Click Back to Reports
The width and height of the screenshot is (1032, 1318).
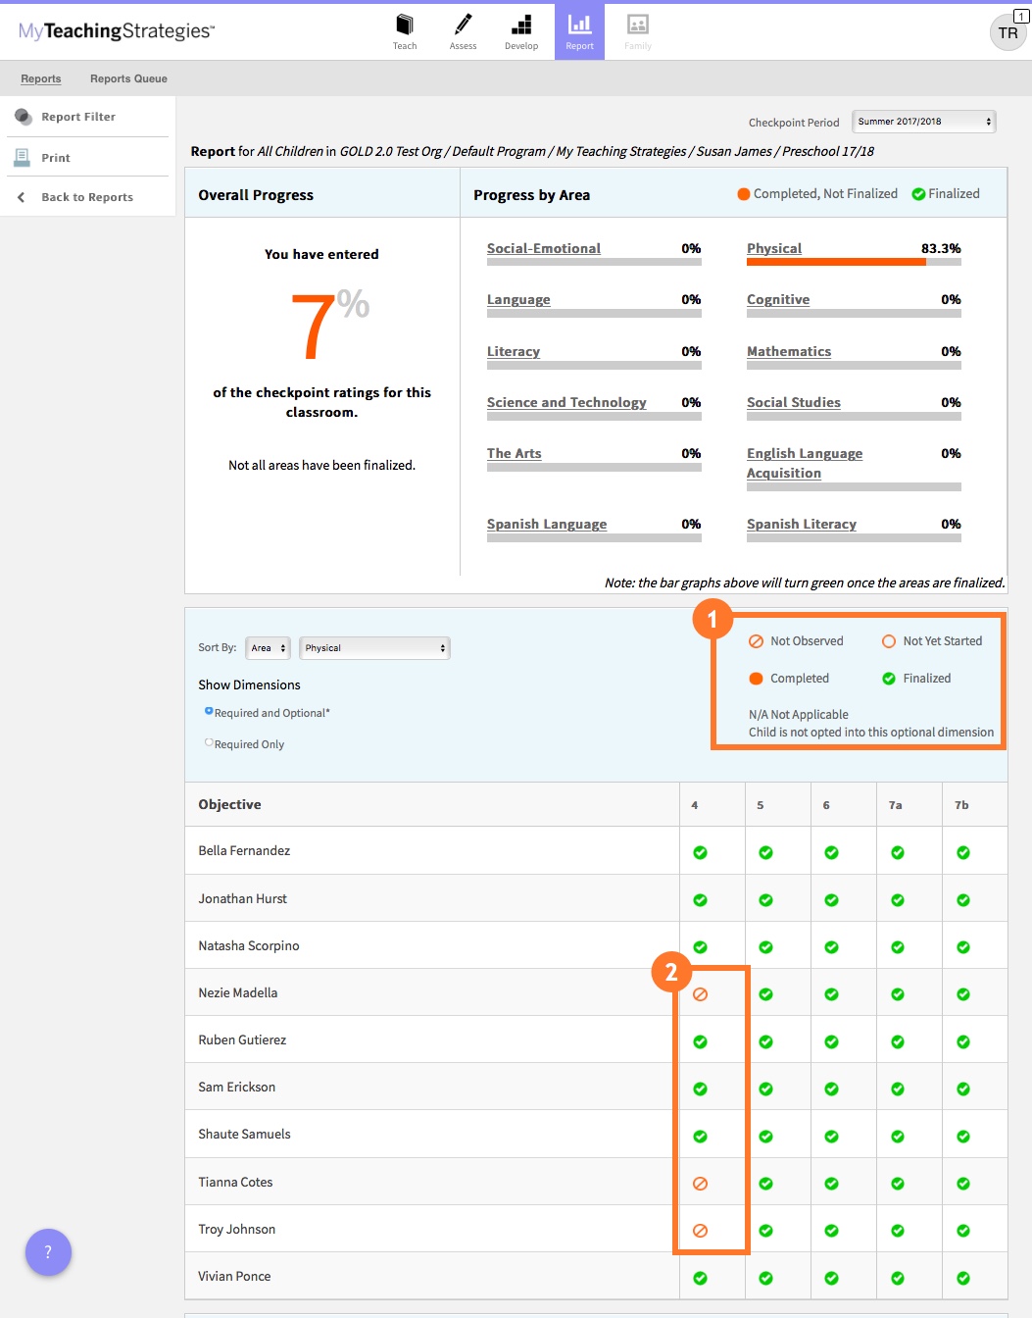87,196
